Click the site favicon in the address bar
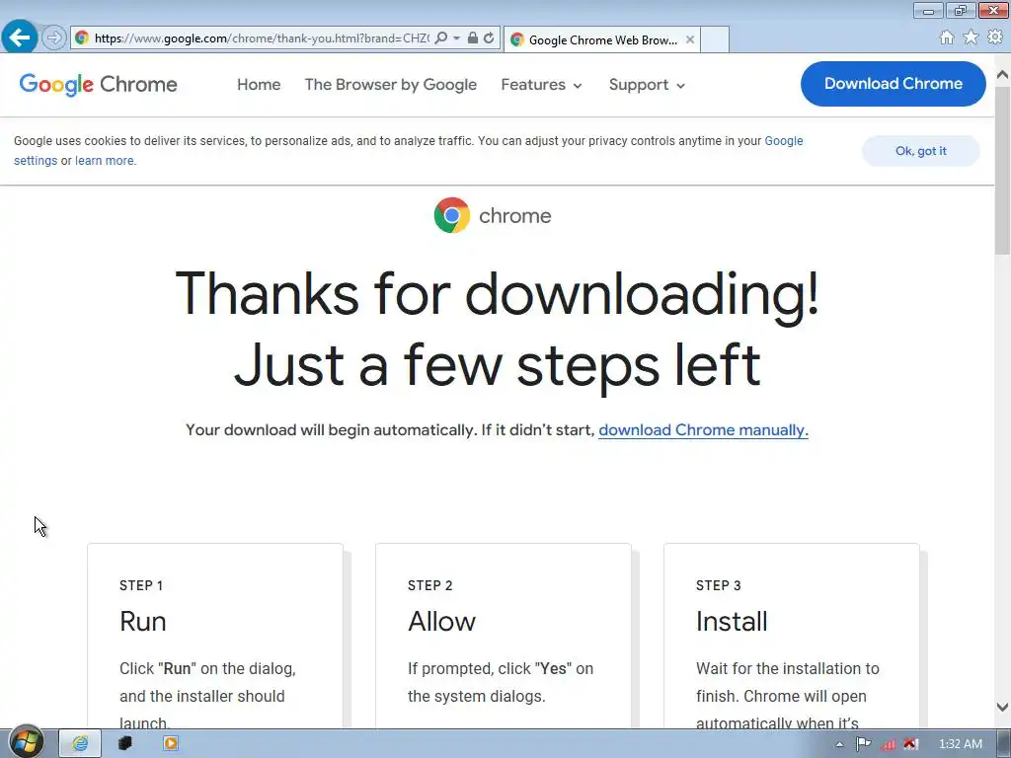This screenshot has height=758, width=1011. tap(82, 38)
